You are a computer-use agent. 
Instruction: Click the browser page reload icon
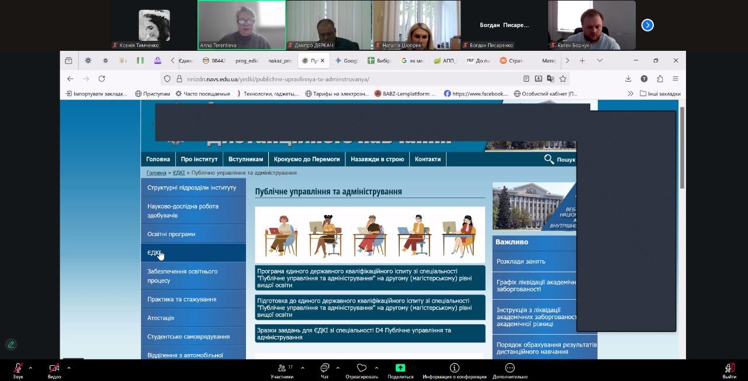(102, 79)
